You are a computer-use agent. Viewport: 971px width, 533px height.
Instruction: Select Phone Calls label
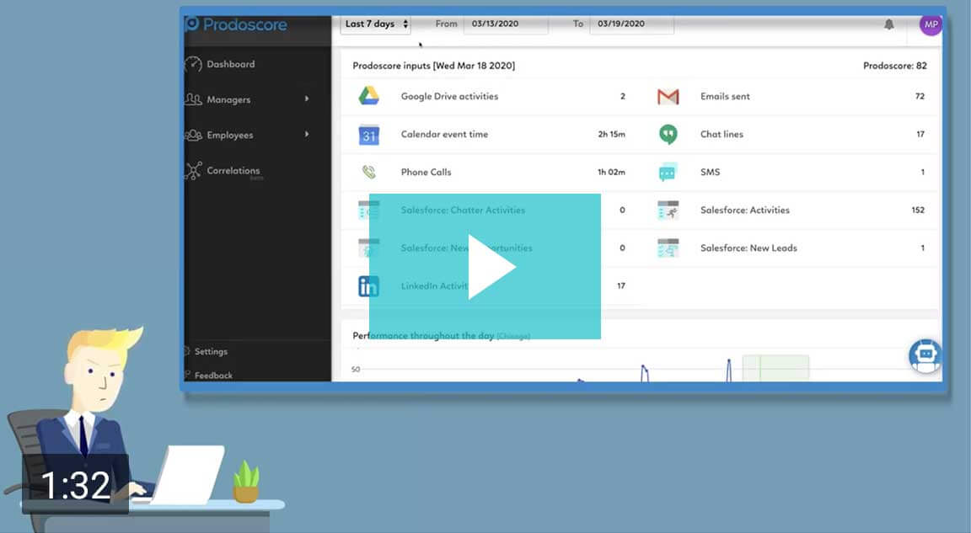point(426,172)
